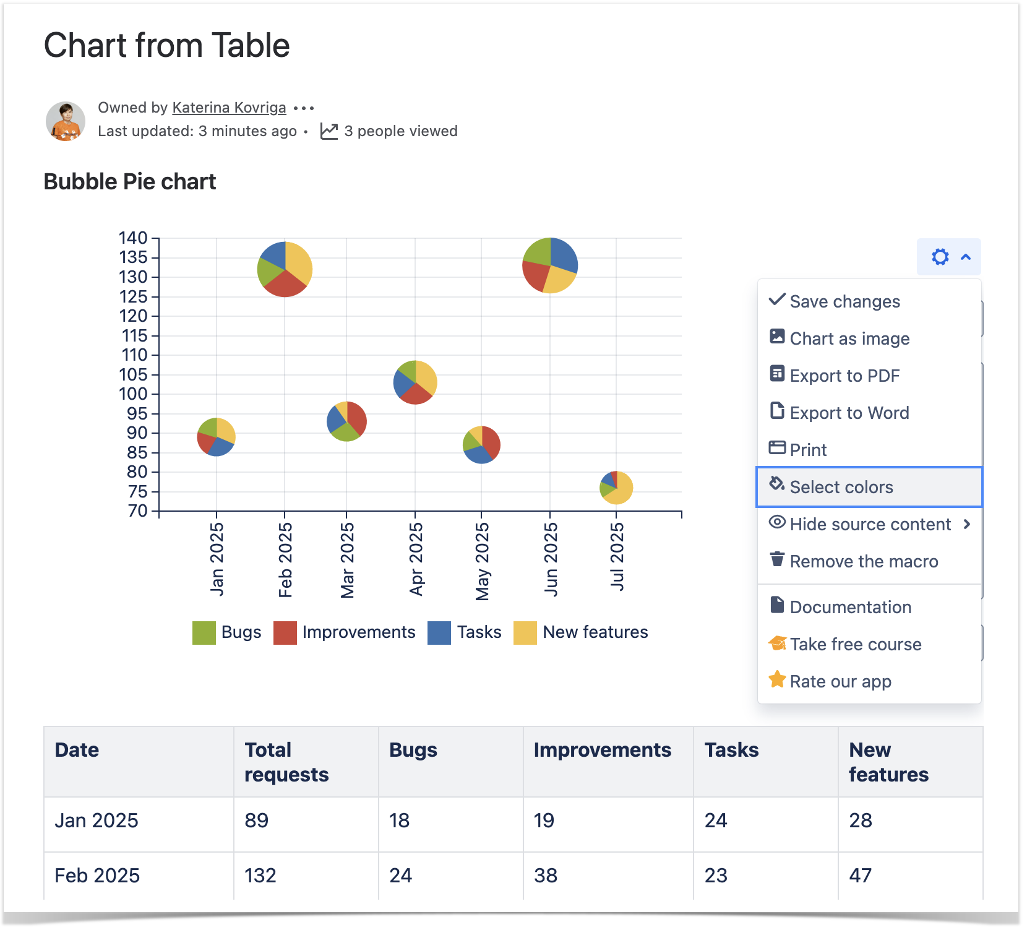Click the PDF icon beside Export to PDF
The height and width of the screenshot is (930, 1027).
776,374
